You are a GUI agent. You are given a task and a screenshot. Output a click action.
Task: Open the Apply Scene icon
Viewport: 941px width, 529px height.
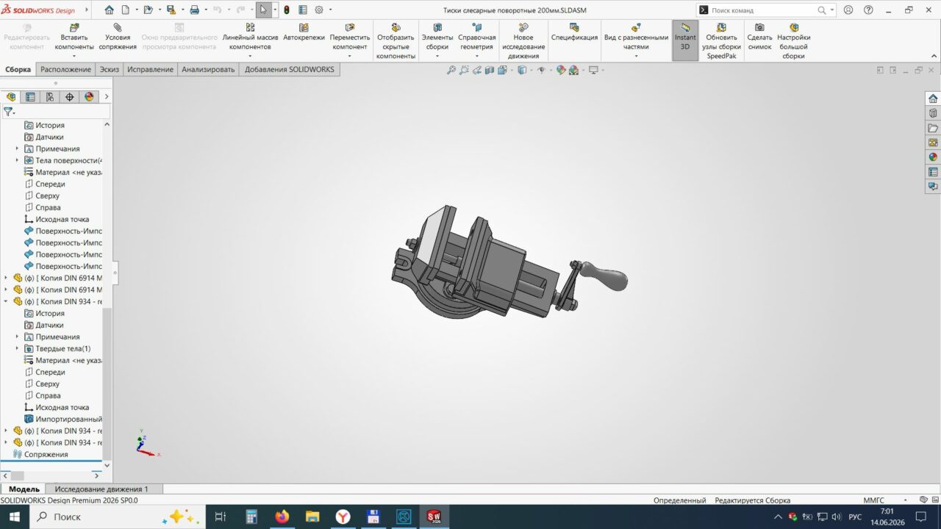point(573,70)
